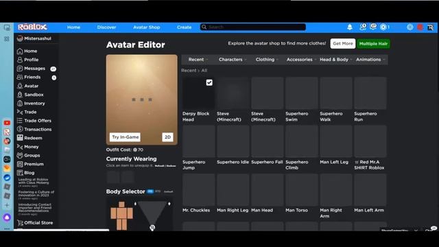Open Trade from the sidebar

27,112
